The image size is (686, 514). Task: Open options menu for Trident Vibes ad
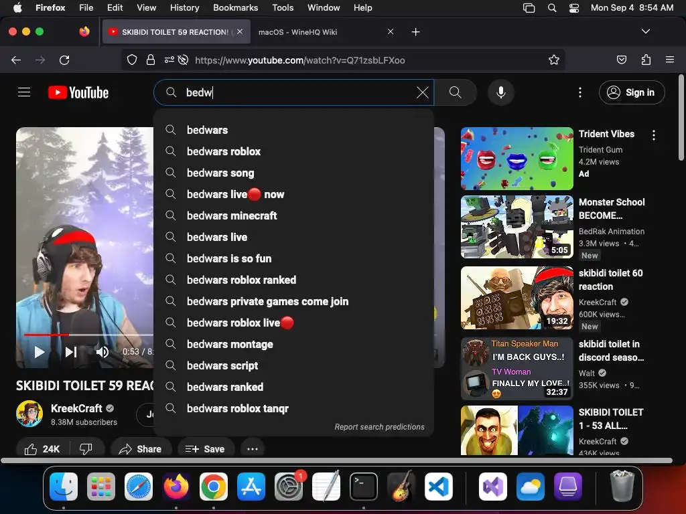[x=654, y=135]
